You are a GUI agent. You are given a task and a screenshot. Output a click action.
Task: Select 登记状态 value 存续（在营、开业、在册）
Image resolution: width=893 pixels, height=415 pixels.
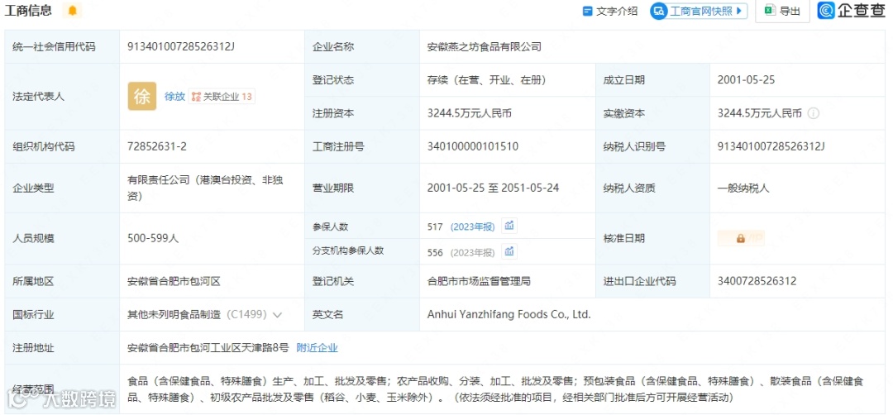click(x=487, y=80)
